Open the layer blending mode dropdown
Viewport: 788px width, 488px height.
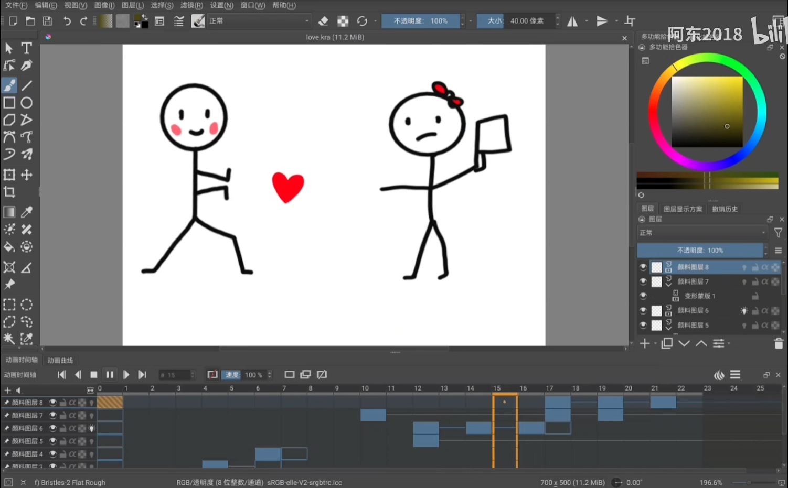(702, 233)
